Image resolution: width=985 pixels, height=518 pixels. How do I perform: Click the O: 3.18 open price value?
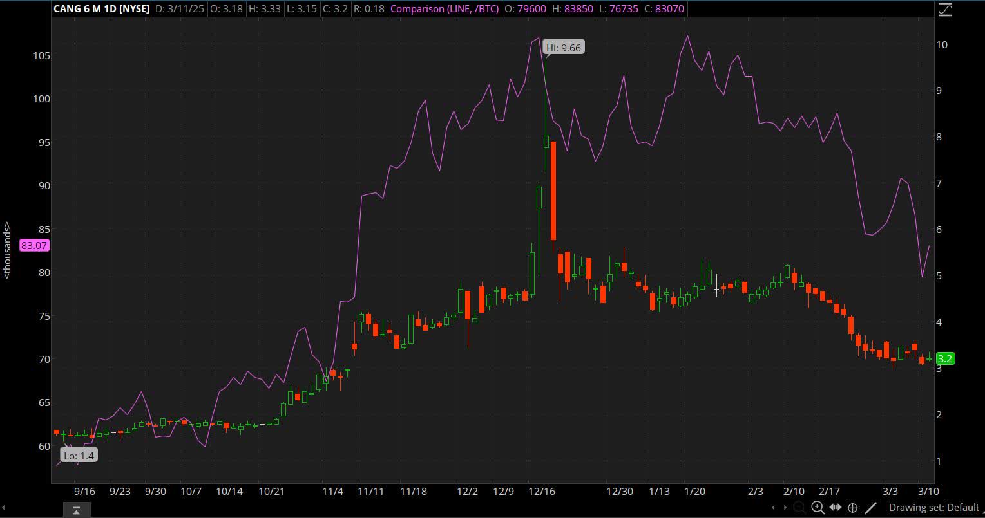227,9
